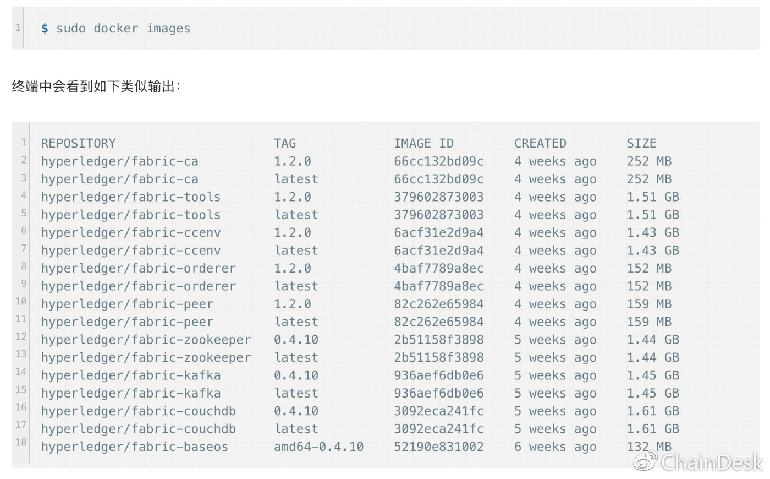Click "1.43 GB" in the fabric-ccenv 1.2.0 row
This screenshot has width=770, height=479.
tap(653, 232)
